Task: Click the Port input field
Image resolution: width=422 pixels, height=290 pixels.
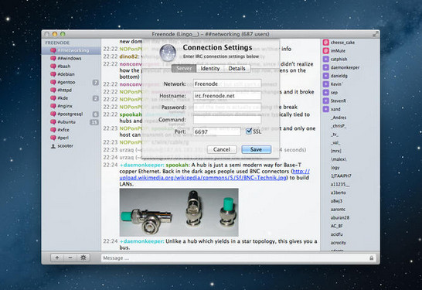Action: click(217, 131)
